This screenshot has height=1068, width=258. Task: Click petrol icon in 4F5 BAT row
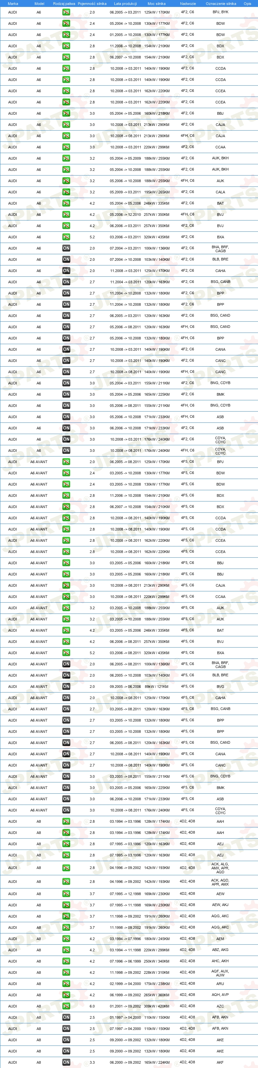pos(66,630)
